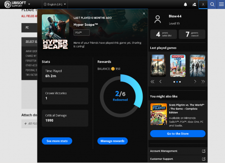This screenshot has height=163, width=225.
Task: Expand the dropdown arrow next to Ubisoft logo
Action: coord(29,4)
